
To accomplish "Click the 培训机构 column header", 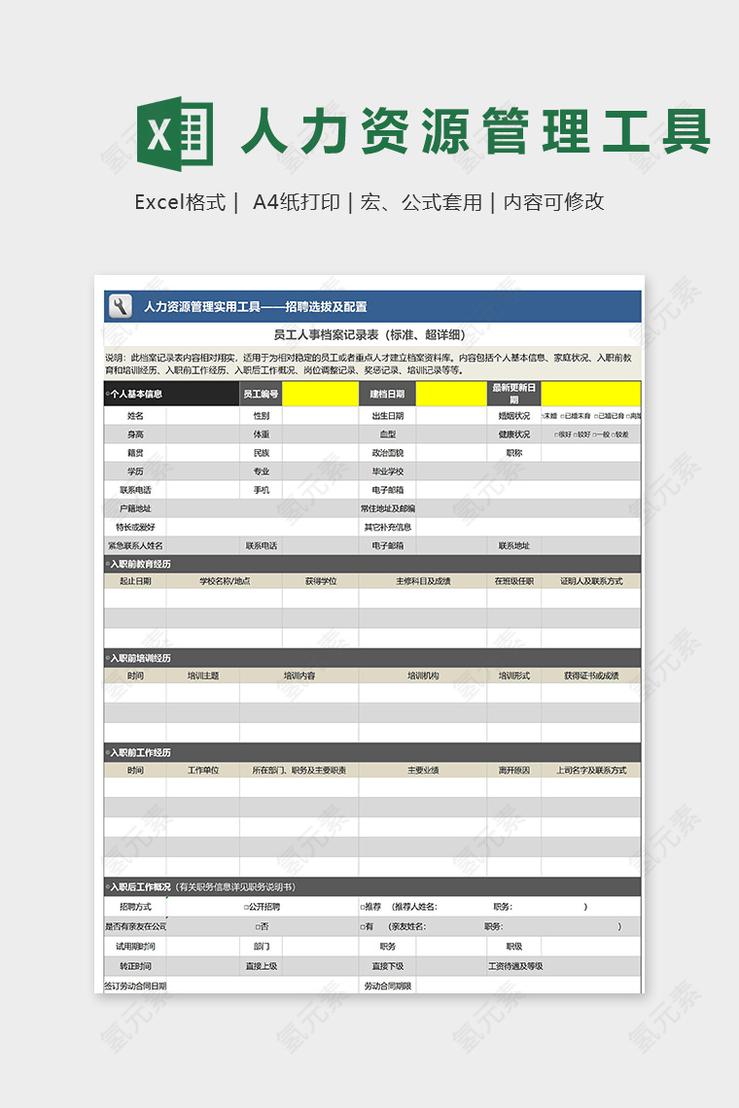I will coord(423,675).
